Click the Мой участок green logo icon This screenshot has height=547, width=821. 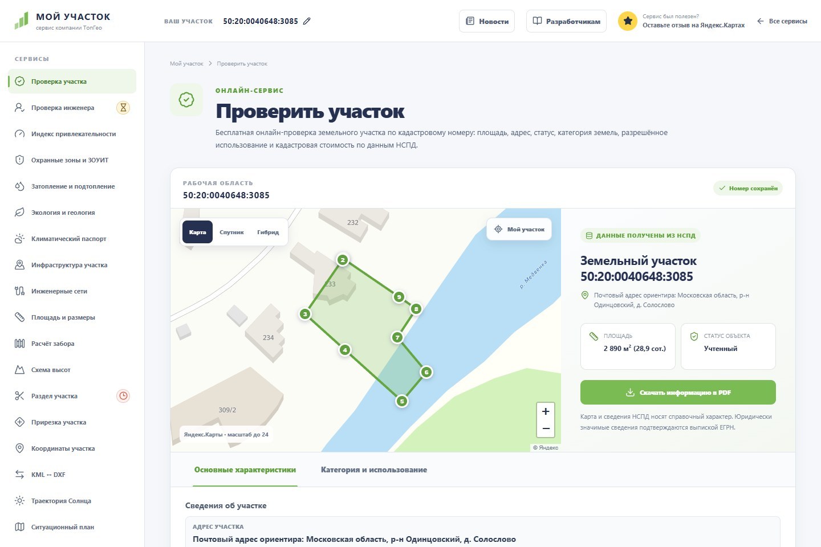tap(21, 21)
